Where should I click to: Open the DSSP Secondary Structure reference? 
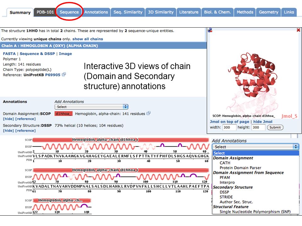(25, 131)
